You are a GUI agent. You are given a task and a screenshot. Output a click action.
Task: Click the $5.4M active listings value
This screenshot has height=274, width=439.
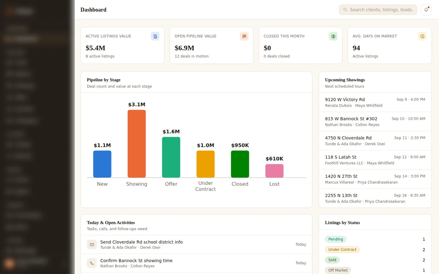(x=95, y=48)
